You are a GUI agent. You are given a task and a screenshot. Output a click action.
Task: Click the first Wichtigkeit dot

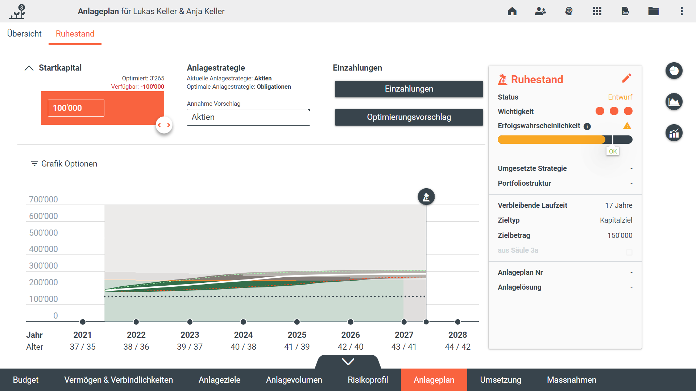point(600,111)
